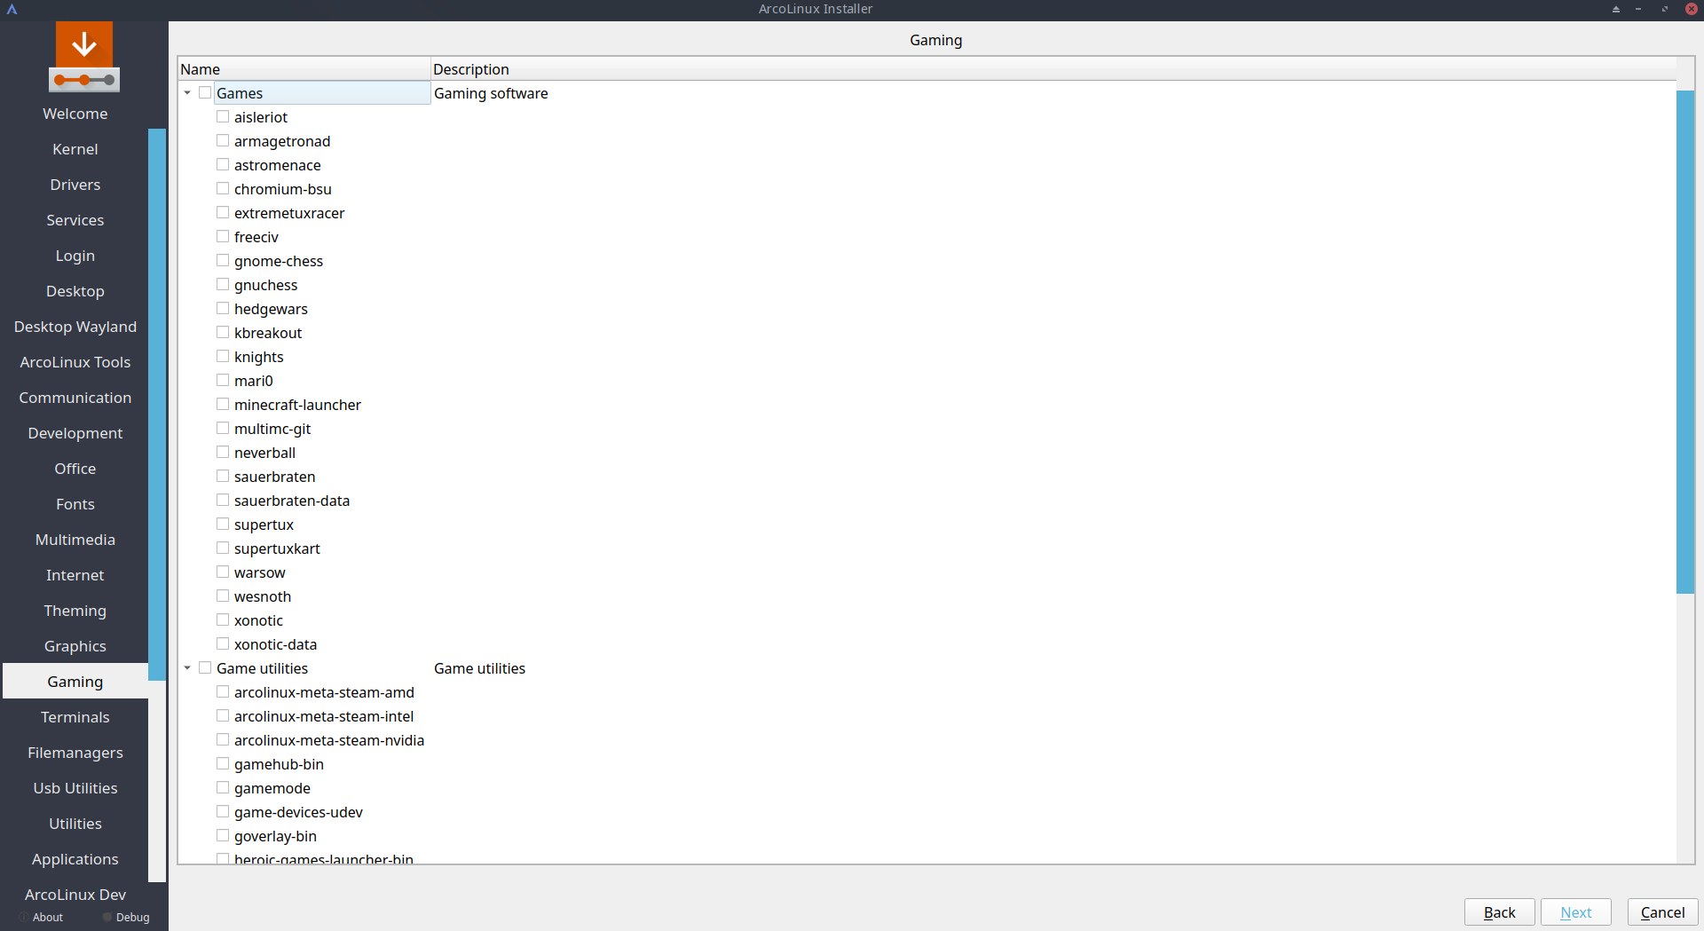1704x931 pixels.
Task: Collapse the Game utilities group
Action: [187, 668]
